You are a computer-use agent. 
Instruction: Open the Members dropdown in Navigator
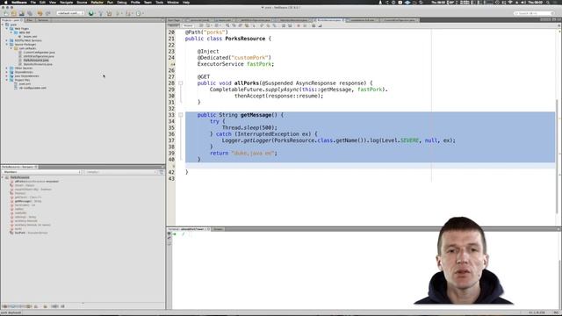pos(41,172)
